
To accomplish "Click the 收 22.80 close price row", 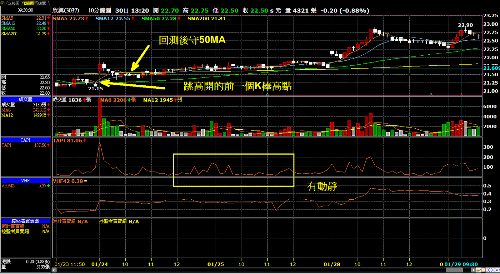I will [x=25, y=93].
